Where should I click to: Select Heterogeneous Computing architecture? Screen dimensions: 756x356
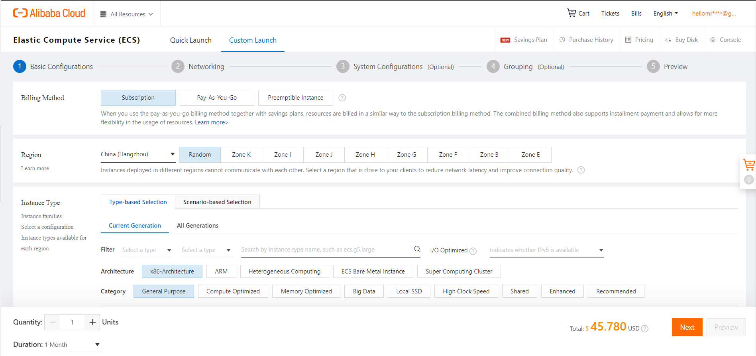(285, 271)
